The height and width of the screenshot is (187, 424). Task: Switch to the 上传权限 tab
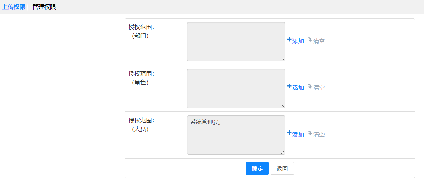click(x=14, y=7)
